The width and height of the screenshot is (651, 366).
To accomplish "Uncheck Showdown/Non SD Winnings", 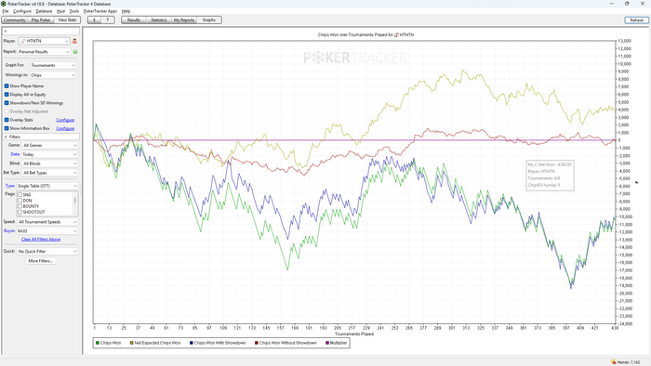I will pyautogui.click(x=7, y=103).
